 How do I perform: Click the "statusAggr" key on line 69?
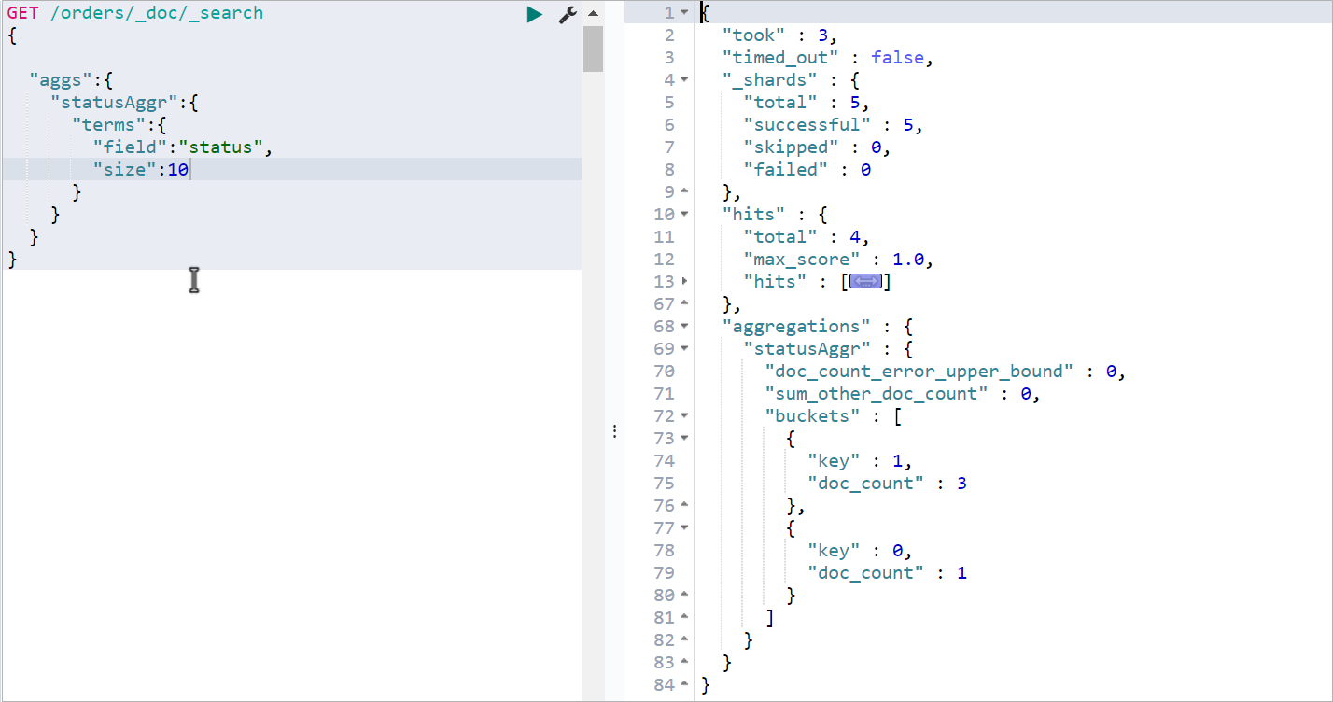point(807,349)
